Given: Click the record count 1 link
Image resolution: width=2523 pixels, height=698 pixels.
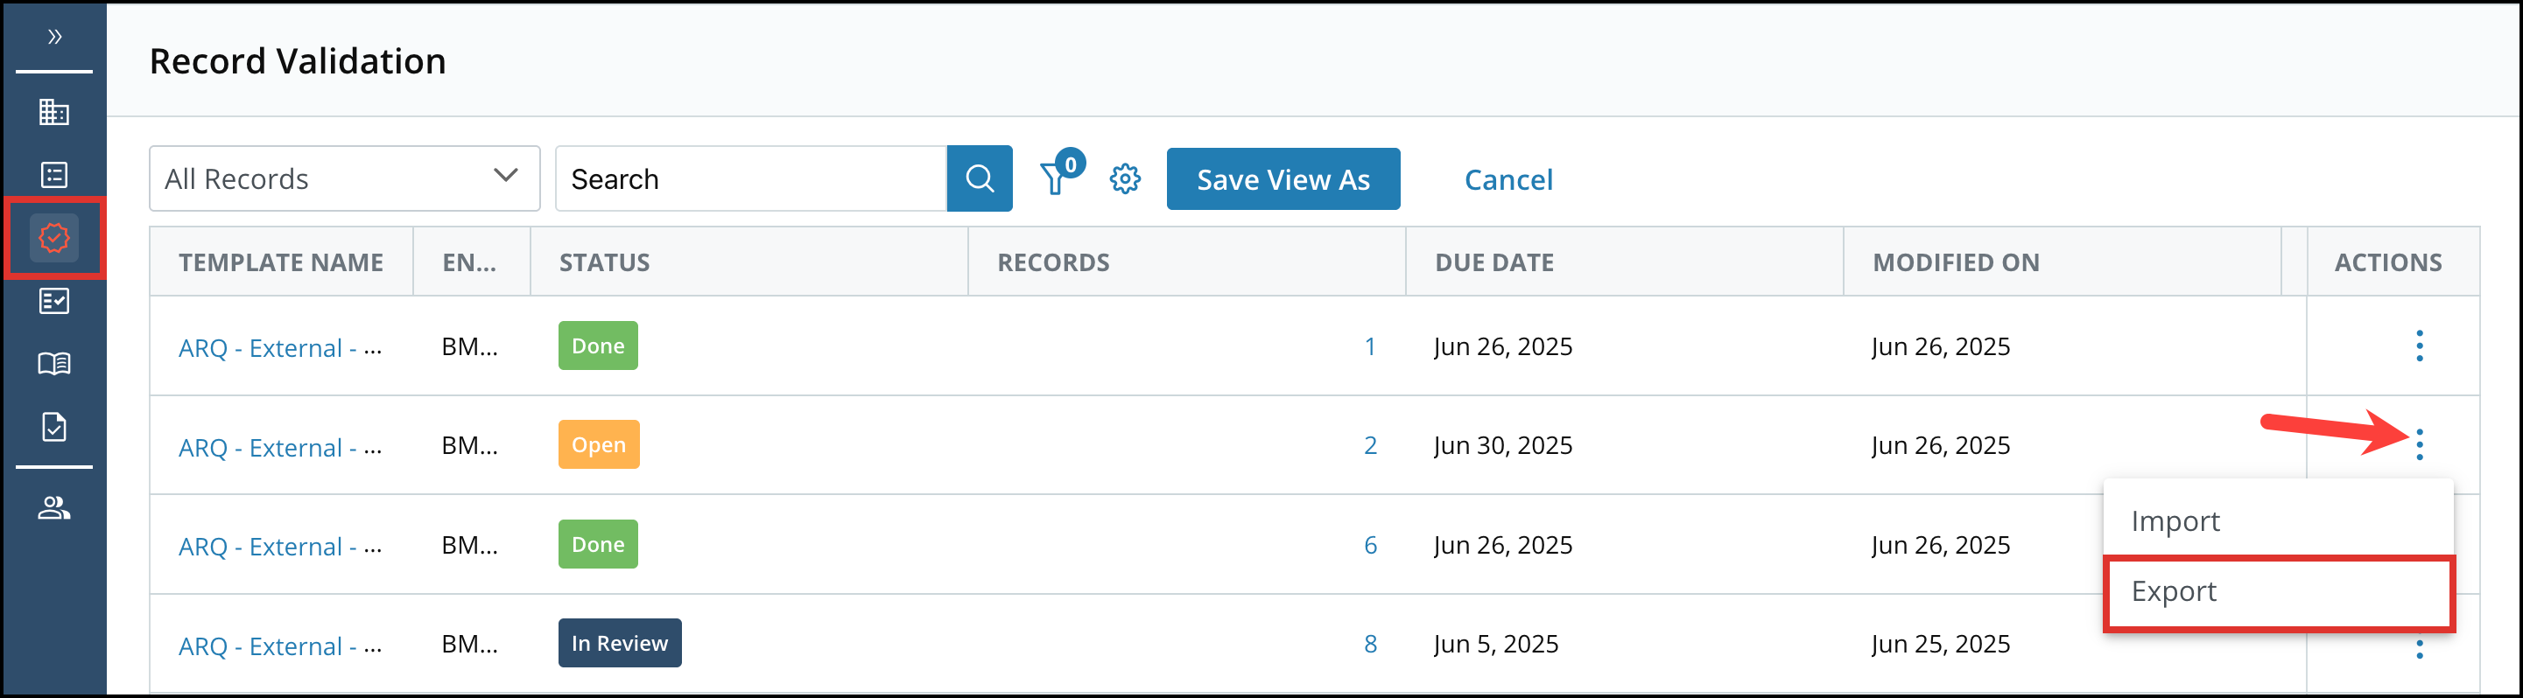Looking at the screenshot, I should (x=1369, y=346).
